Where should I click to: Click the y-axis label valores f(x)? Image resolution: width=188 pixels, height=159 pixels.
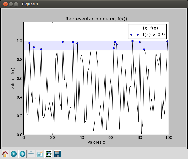point(13,78)
